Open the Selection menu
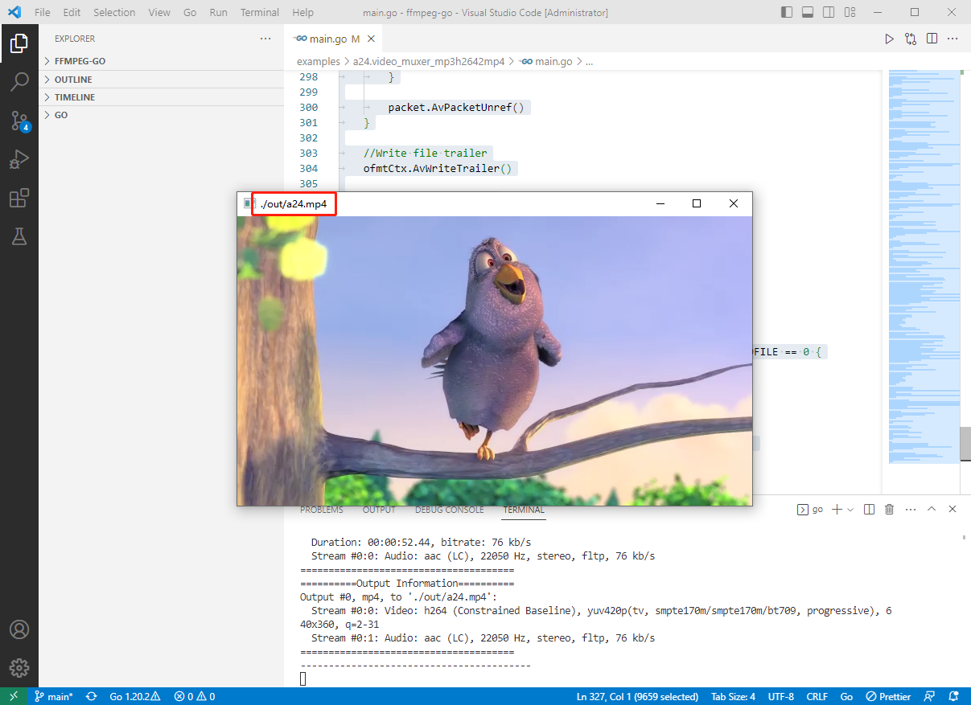The width and height of the screenshot is (971, 705). 114,12
